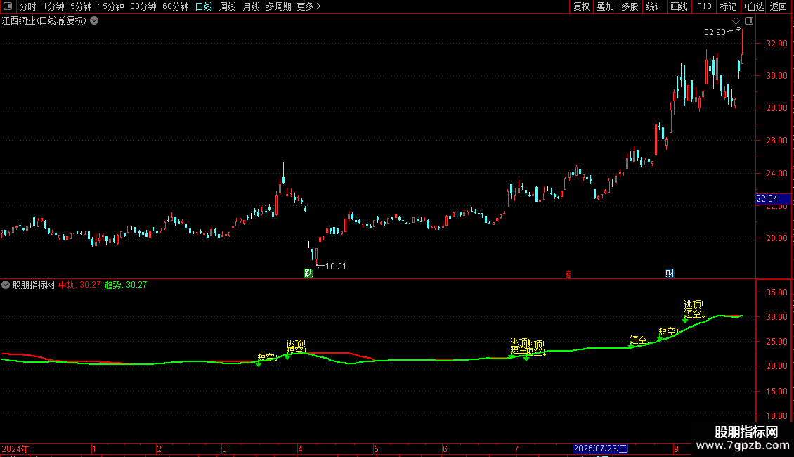Switch to 周线 weekly chart
The width and height of the screenshot is (794, 457).
pyautogui.click(x=228, y=6)
